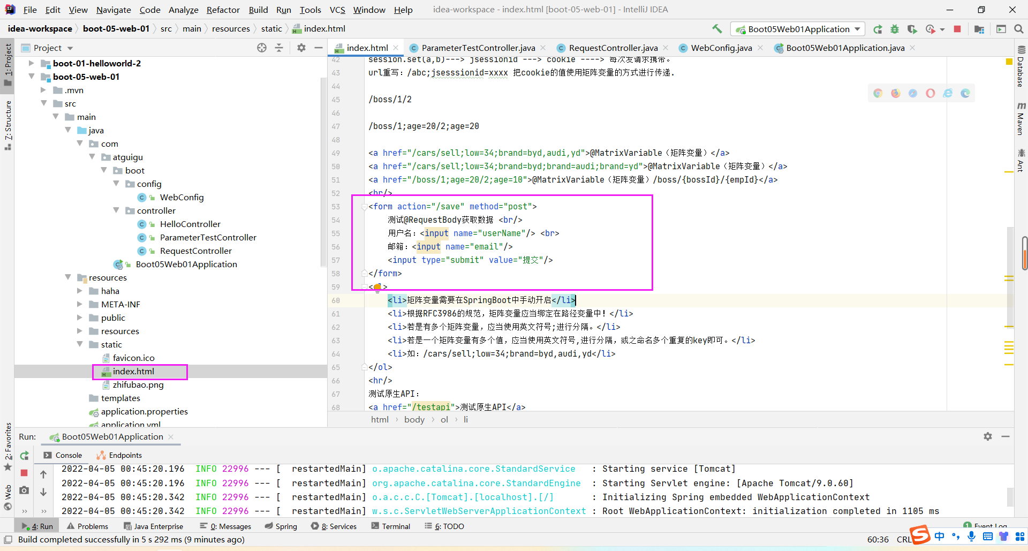Image resolution: width=1028 pixels, height=551 pixels.
Task: Open page in Chrome browser icon
Action: point(878,93)
